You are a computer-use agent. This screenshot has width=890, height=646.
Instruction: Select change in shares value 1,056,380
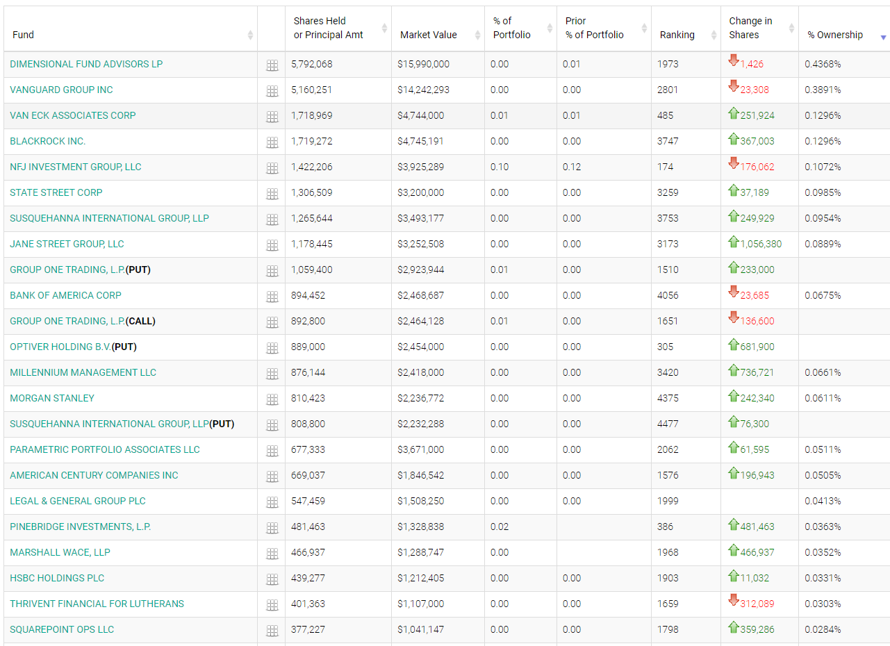point(761,244)
